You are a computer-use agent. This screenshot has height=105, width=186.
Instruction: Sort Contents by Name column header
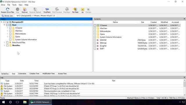115,22
